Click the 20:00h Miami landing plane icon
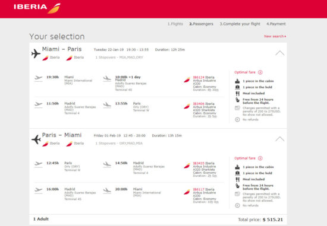327x226 pixels. (107, 190)
